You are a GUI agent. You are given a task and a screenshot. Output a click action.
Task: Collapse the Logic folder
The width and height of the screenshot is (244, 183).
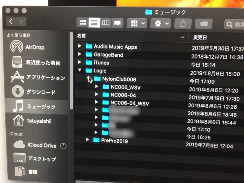coord(80,70)
